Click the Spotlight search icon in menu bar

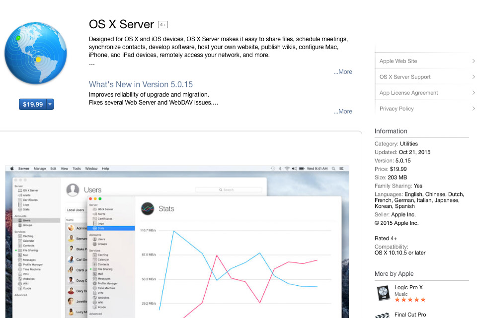(x=333, y=168)
